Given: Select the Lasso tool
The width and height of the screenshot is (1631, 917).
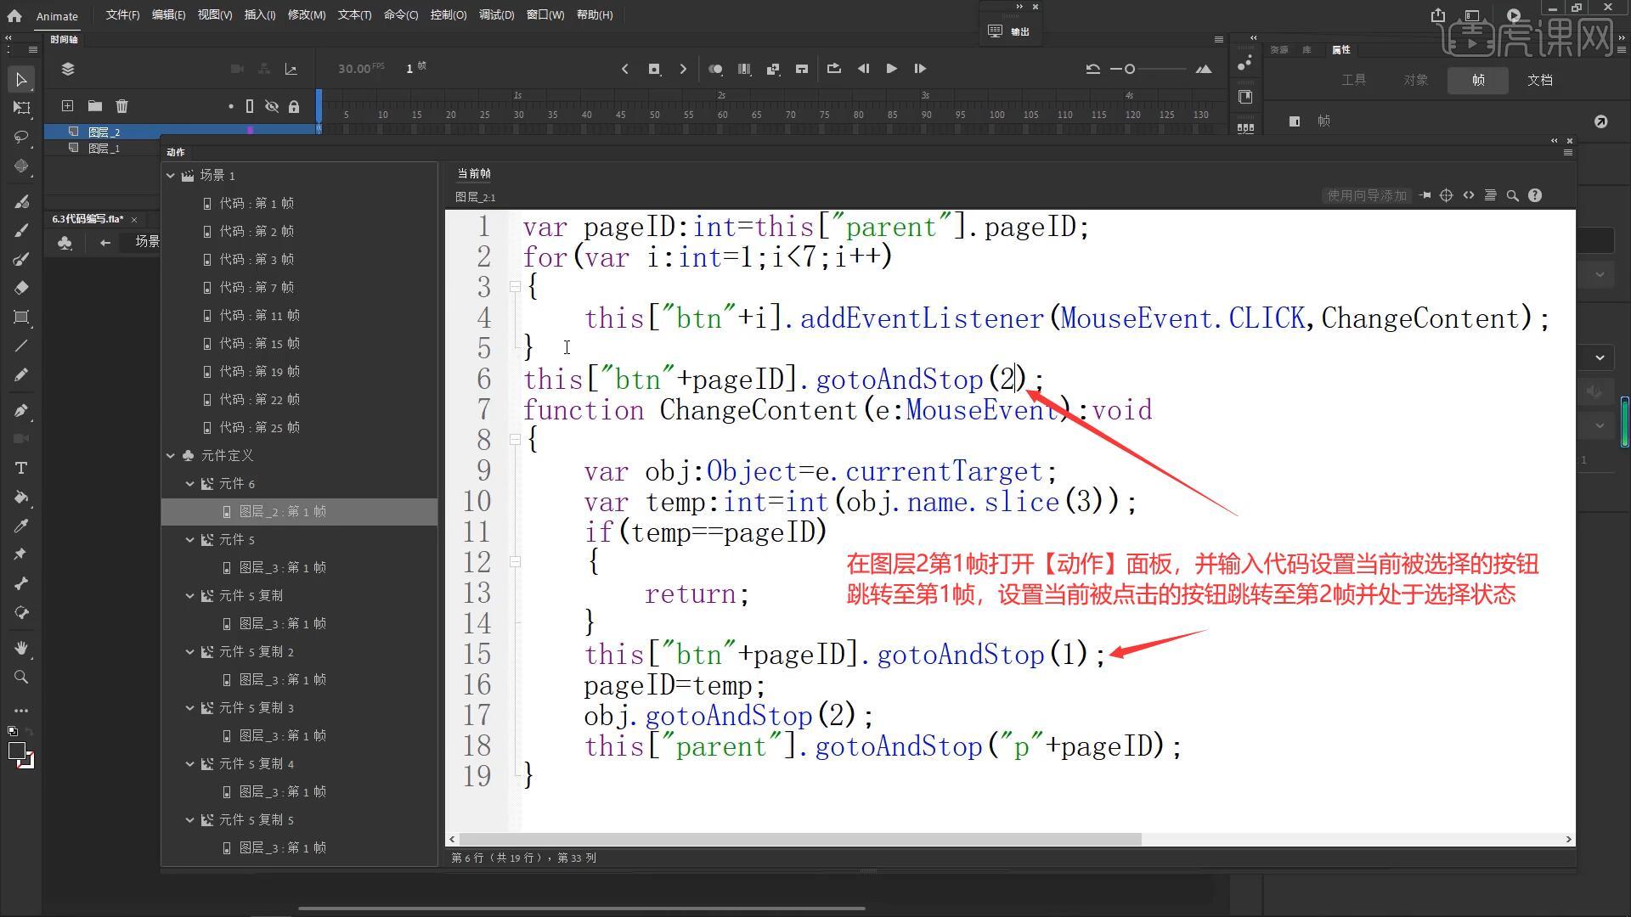Looking at the screenshot, I should coord(21,137).
